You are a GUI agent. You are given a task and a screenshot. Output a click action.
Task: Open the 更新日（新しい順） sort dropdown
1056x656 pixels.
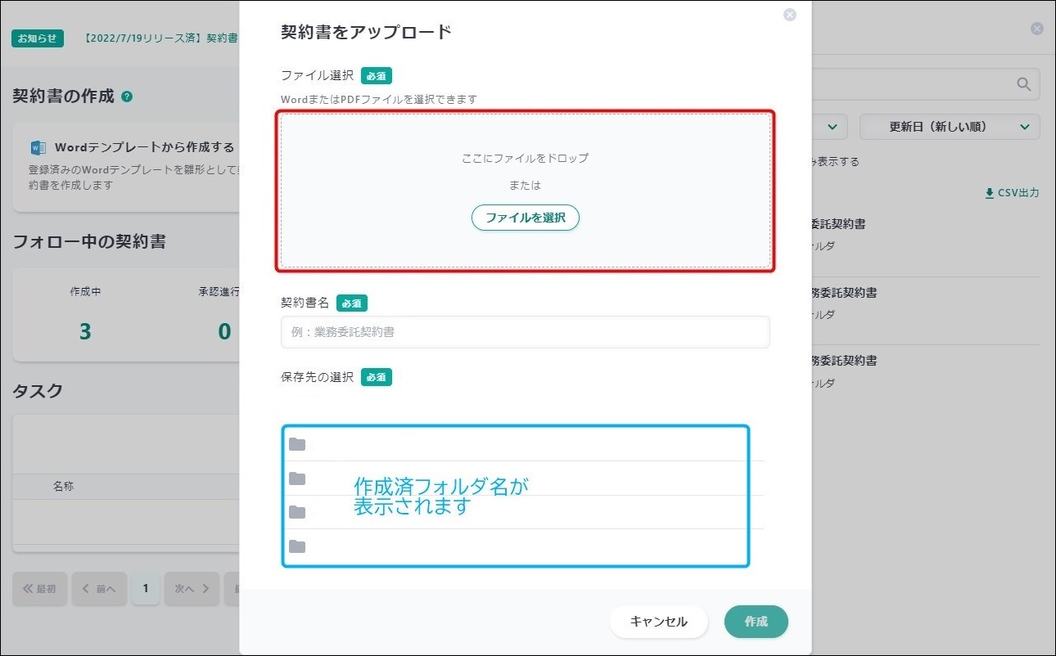[950, 127]
